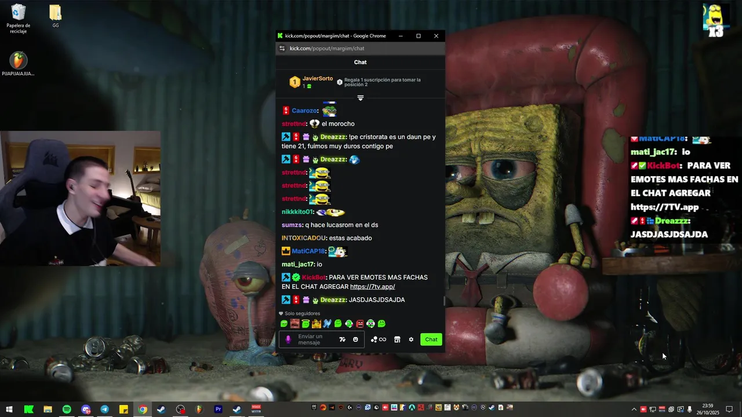Insert the last smiling green blob emote
The width and height of the screenshot is (742, 417).
coord(381,324)
